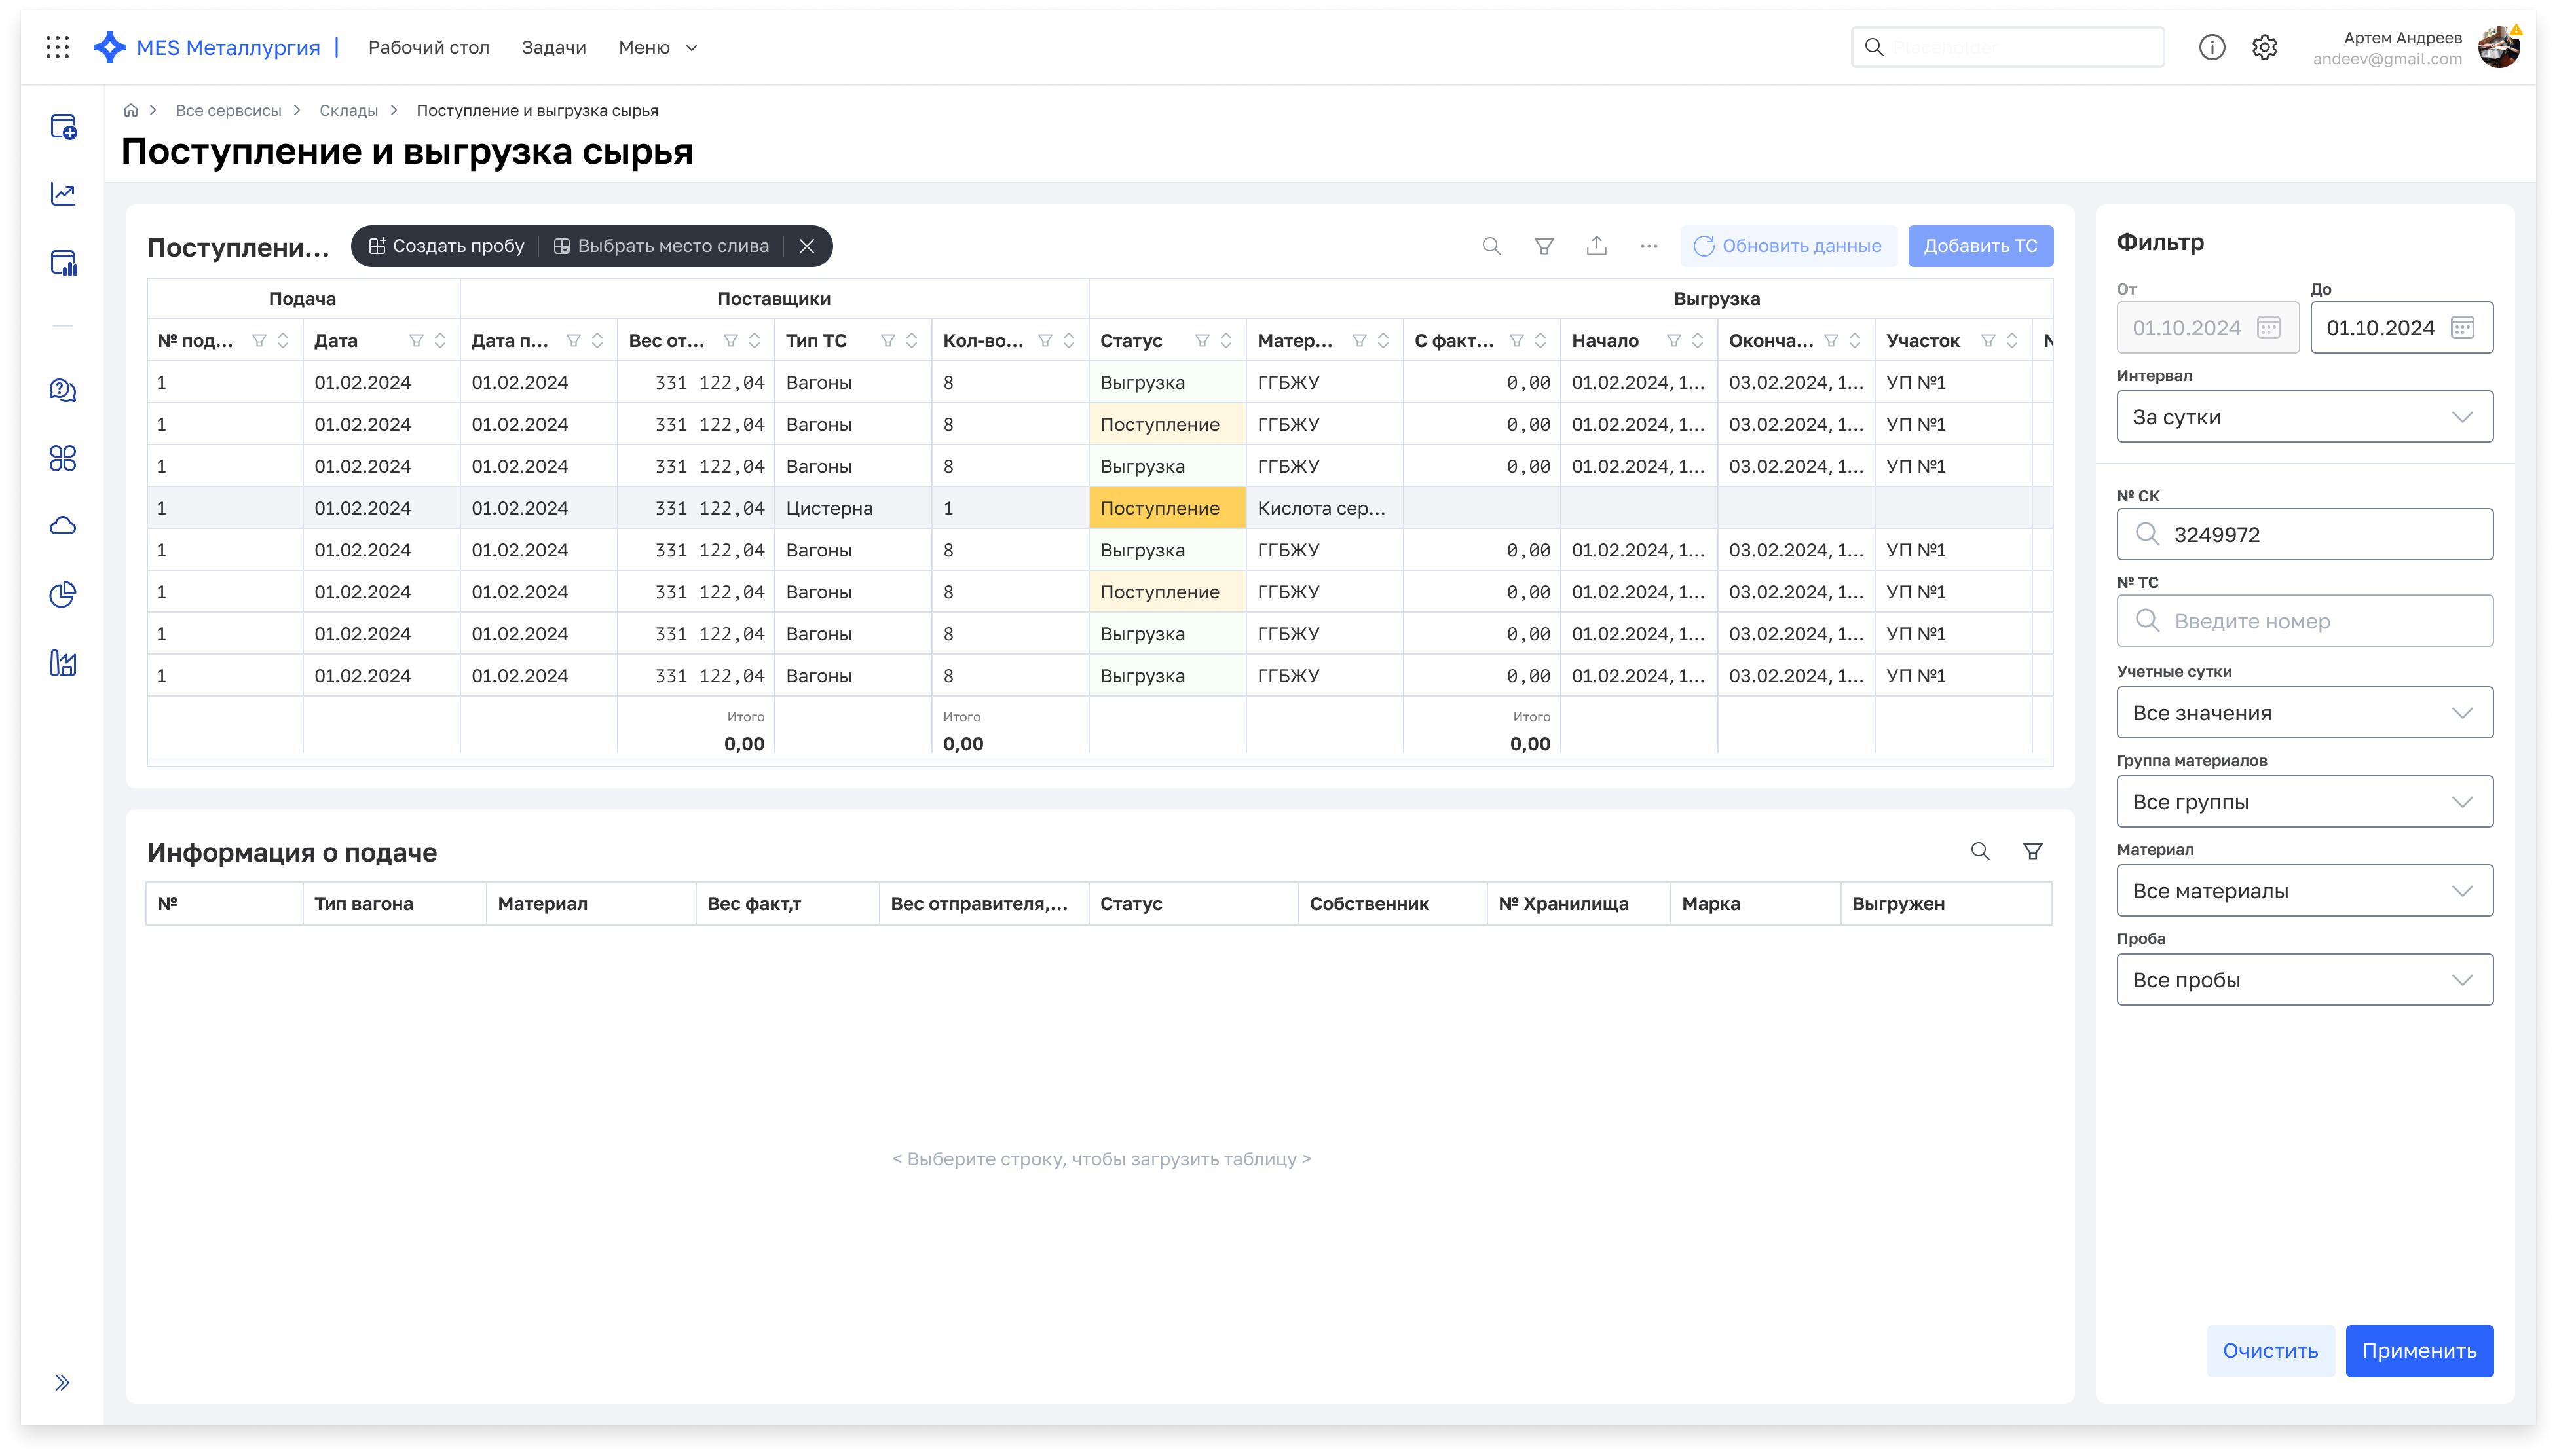
Task: Click Добавить ТС button
Action: coord(1980,246)
